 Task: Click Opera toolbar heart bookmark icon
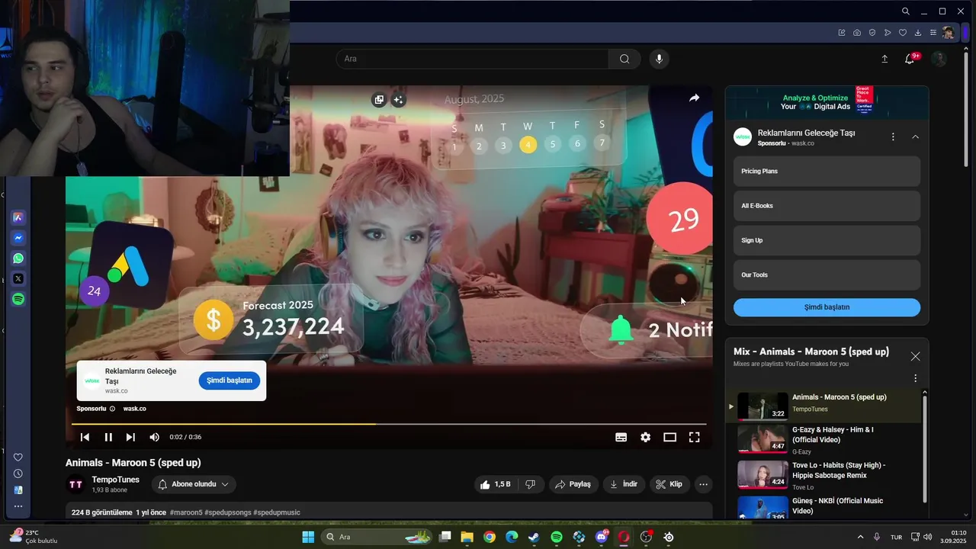click(x=903, y=33)
